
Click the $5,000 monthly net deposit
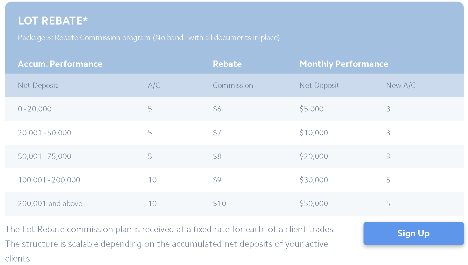tap(311, 109)
